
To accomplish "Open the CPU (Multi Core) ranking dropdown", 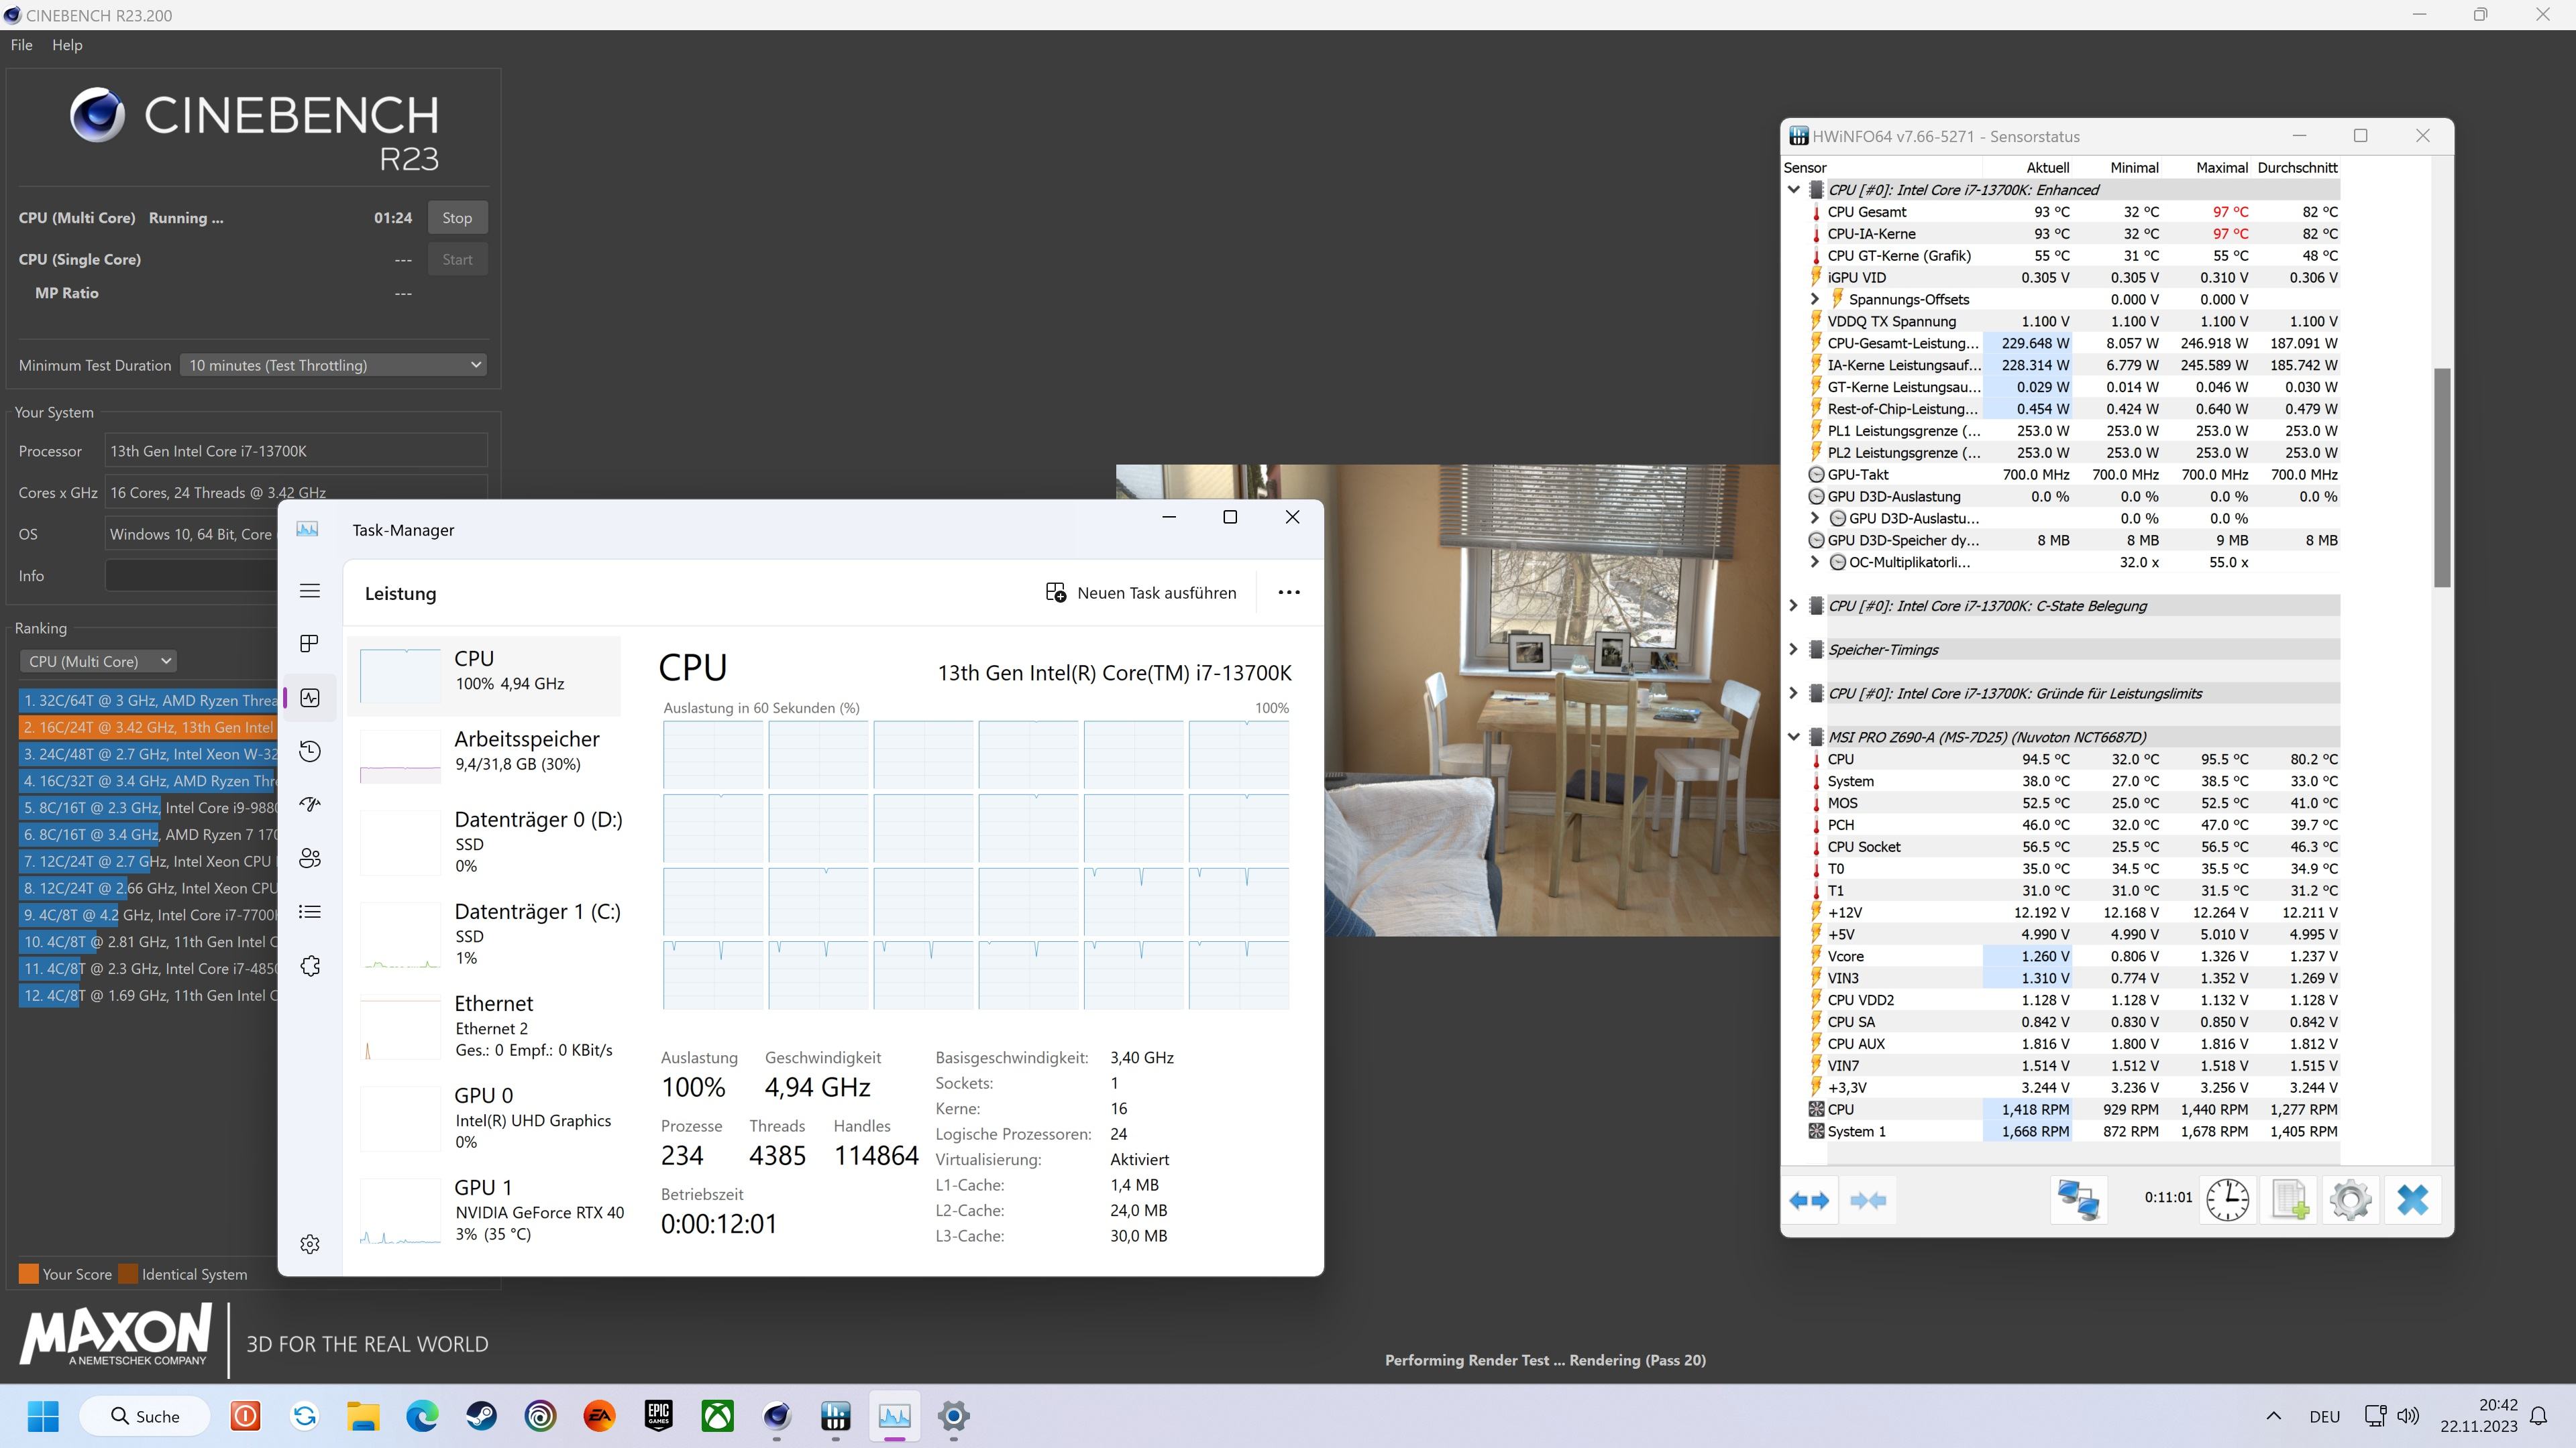I will click(98, 662).
